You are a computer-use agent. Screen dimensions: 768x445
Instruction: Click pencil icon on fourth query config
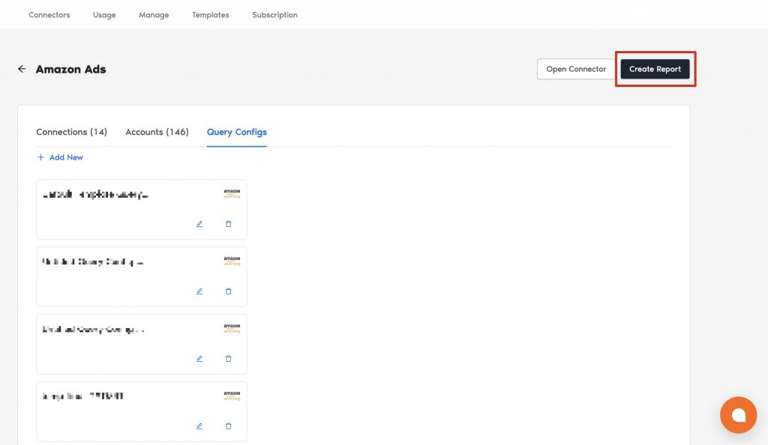[x=199, y=426]
